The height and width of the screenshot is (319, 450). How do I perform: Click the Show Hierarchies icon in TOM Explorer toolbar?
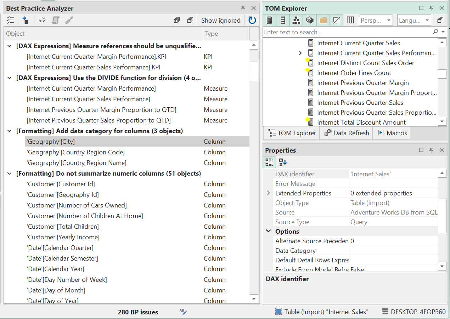pos(296,20)
